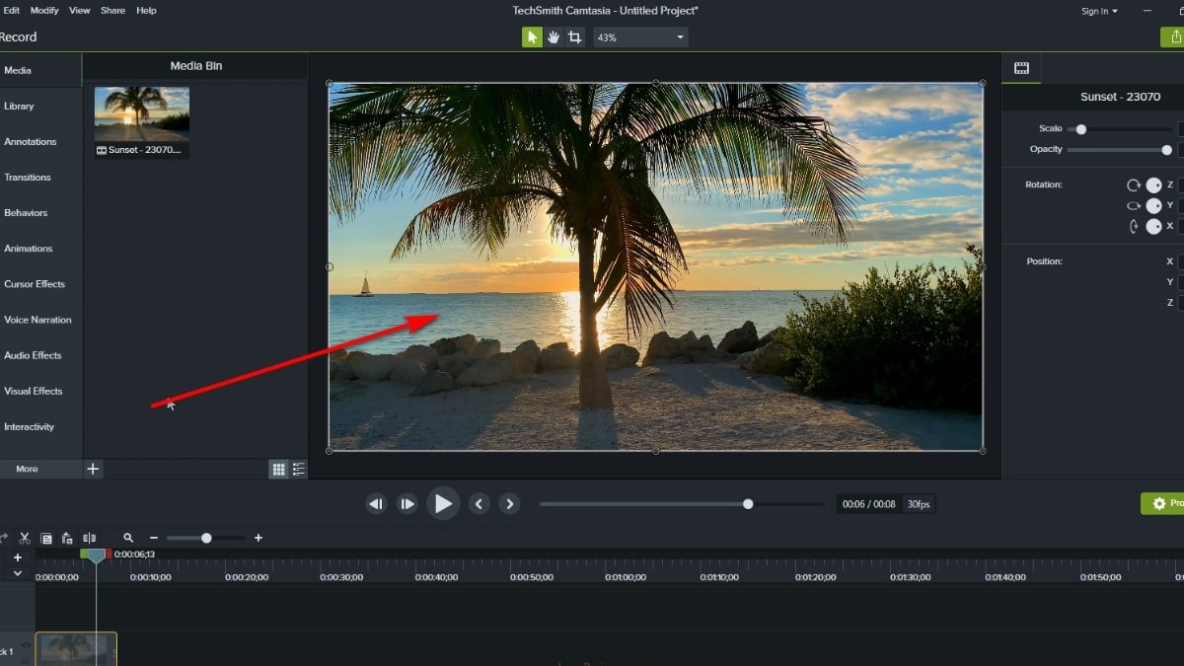Click the next frame step-forward button

[407, 504]
